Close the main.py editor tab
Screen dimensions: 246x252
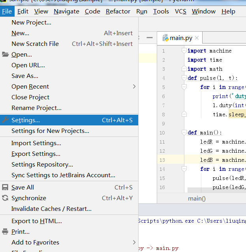click(197, 38)
